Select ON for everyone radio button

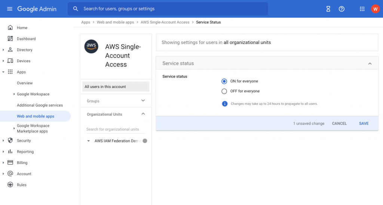224,81
